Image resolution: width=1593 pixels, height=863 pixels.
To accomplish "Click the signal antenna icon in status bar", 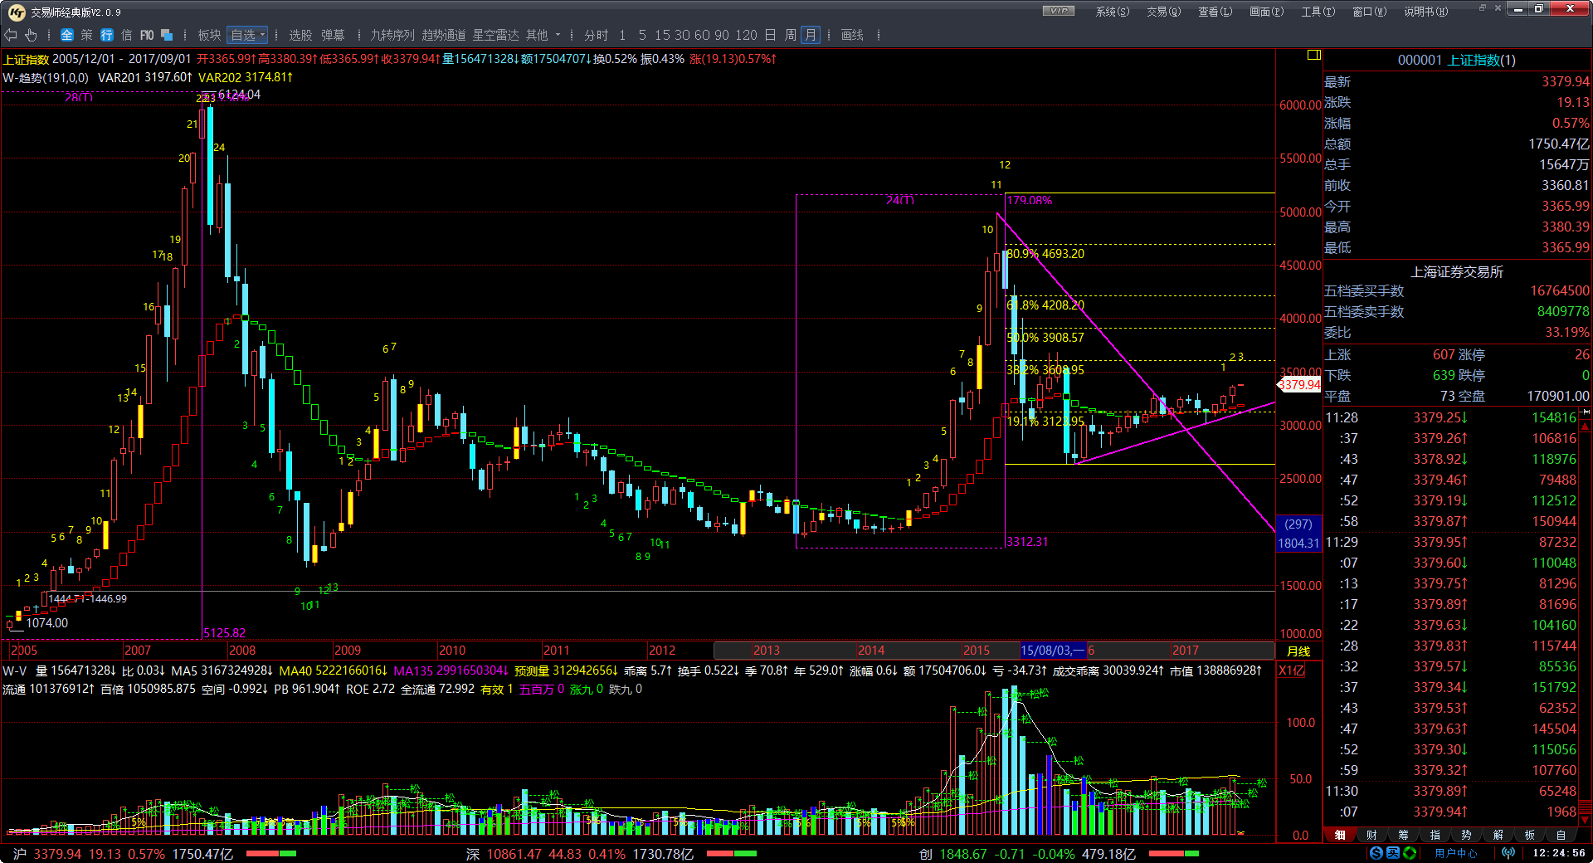I will pyautogui.click(x=1508, y=853).
